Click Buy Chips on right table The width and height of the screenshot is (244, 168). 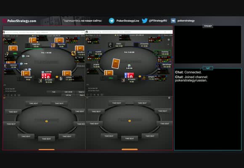click(x=89, y=35)
